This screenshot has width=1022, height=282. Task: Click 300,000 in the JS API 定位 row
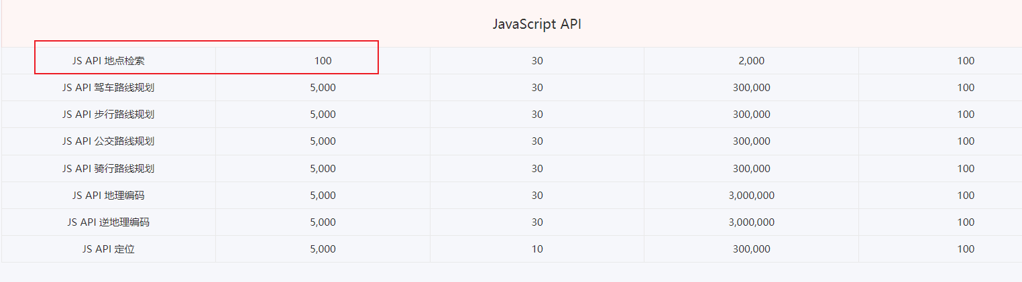point(752,249)
